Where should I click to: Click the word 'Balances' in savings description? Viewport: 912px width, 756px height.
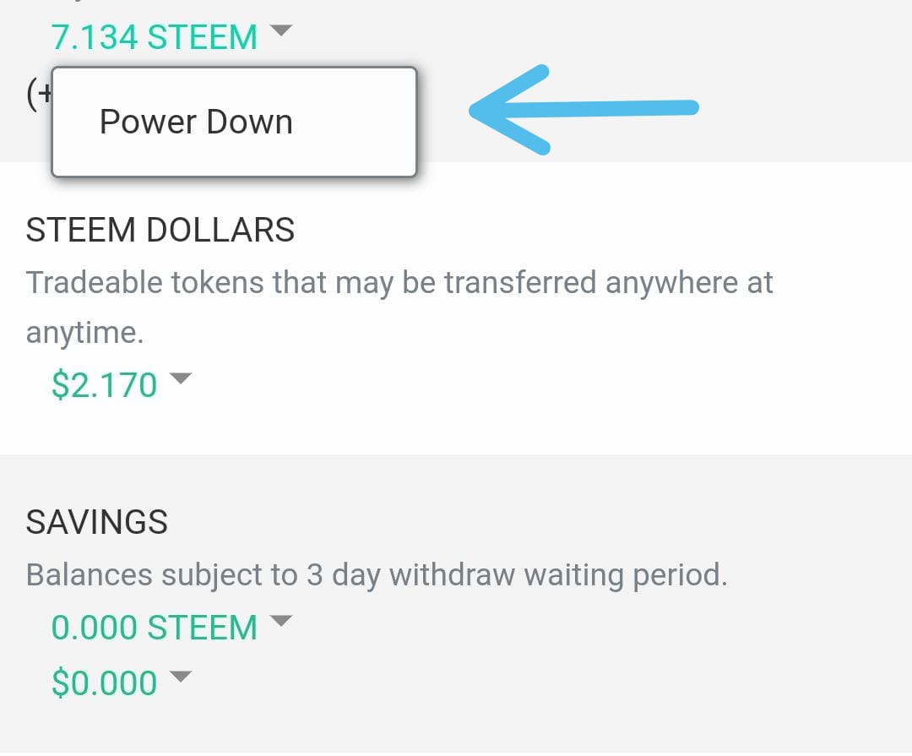88,575
